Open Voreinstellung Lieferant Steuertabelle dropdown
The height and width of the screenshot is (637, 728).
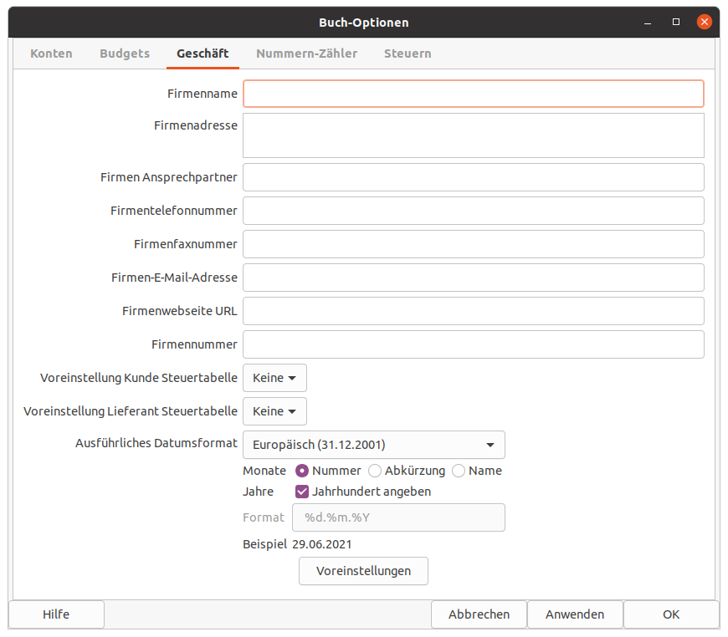tap(274, 411)
